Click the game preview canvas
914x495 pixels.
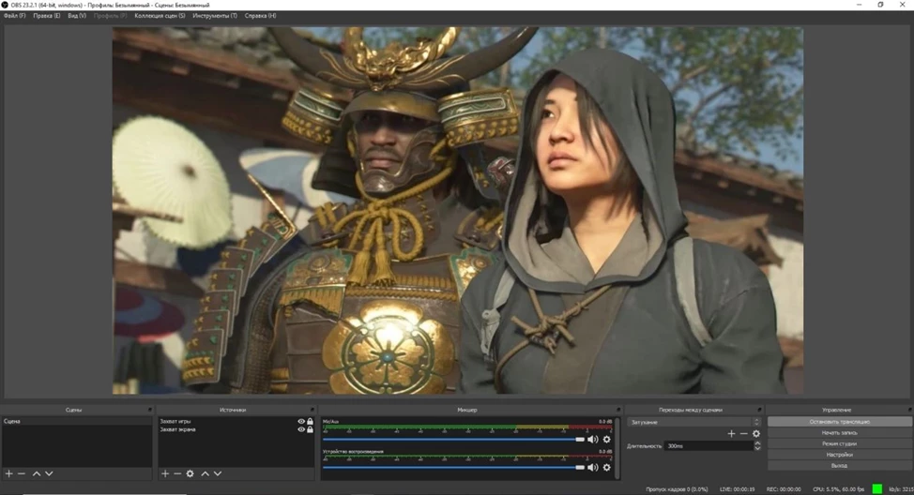pyautogui.click(x=458, y=211)
